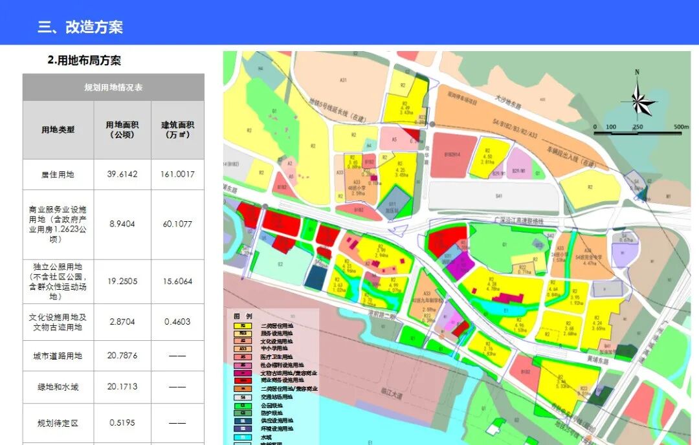Select the 居住用地 row label

pyautogui.click(x=58, y=175)
